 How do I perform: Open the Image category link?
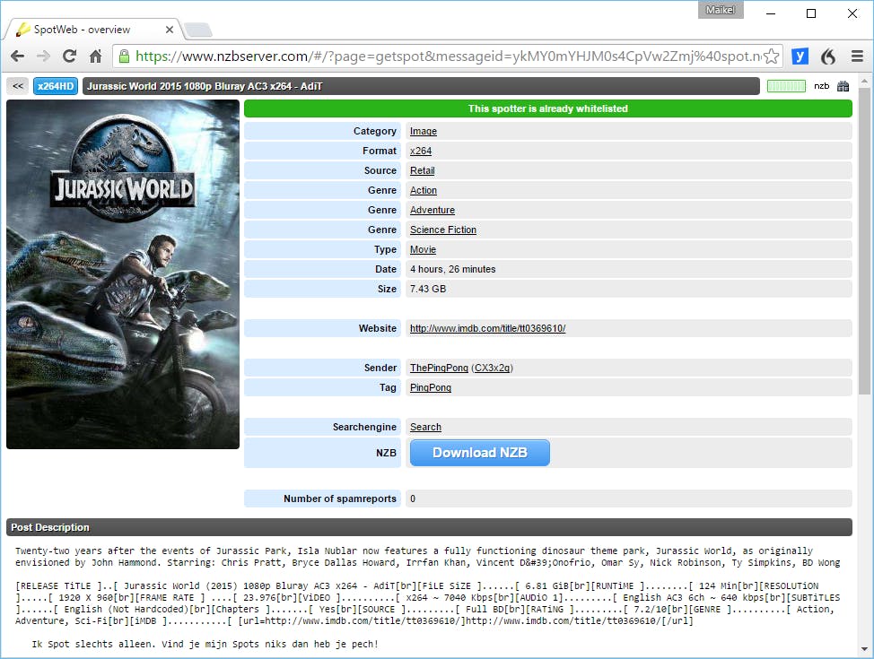point(423,131)
